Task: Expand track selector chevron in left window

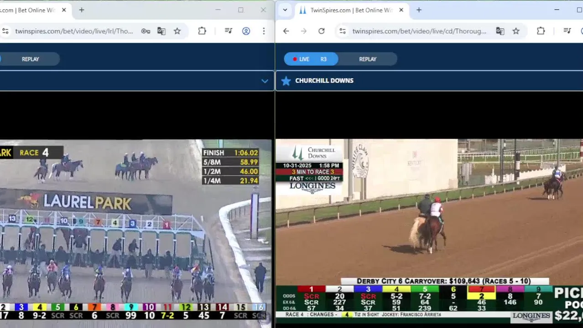Action: pos(265,81)
